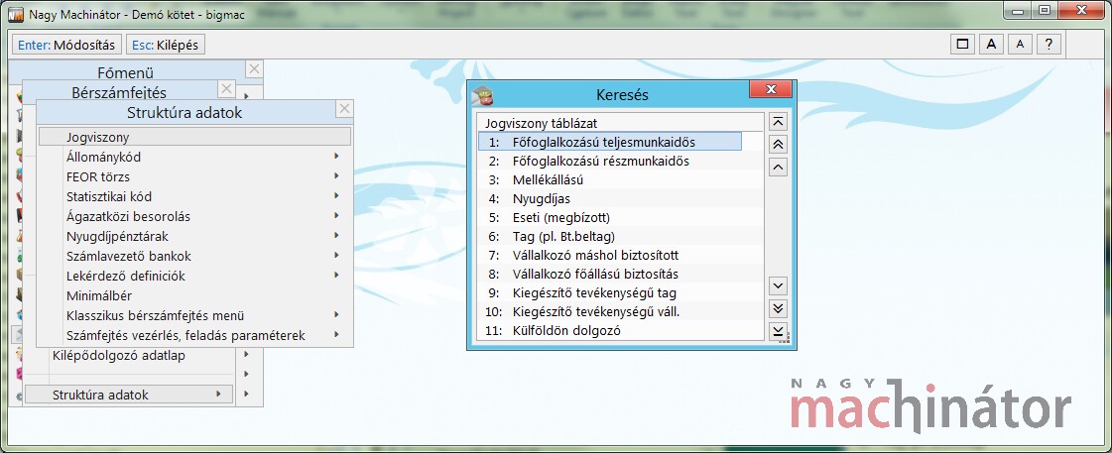Expand arrow next to Ágazatközi besorolás
Image resolution: width=1112 pixels, height=453 pixels.
(x=337, y=215)
